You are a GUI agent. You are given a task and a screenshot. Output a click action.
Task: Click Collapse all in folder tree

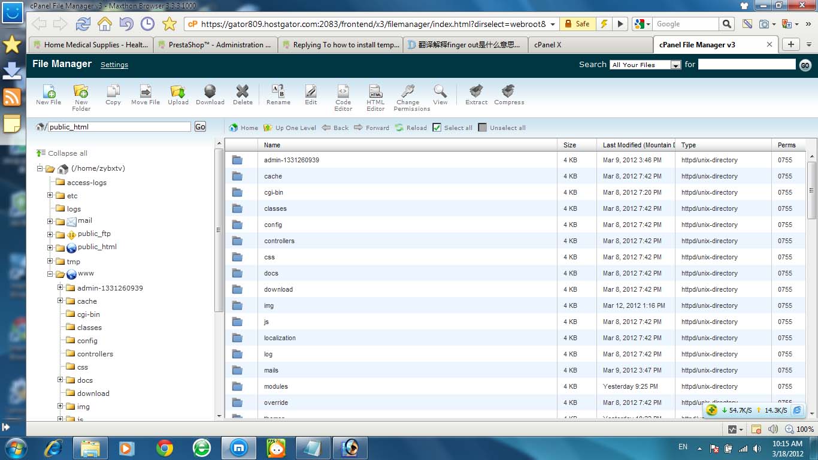tap(62, 153)
